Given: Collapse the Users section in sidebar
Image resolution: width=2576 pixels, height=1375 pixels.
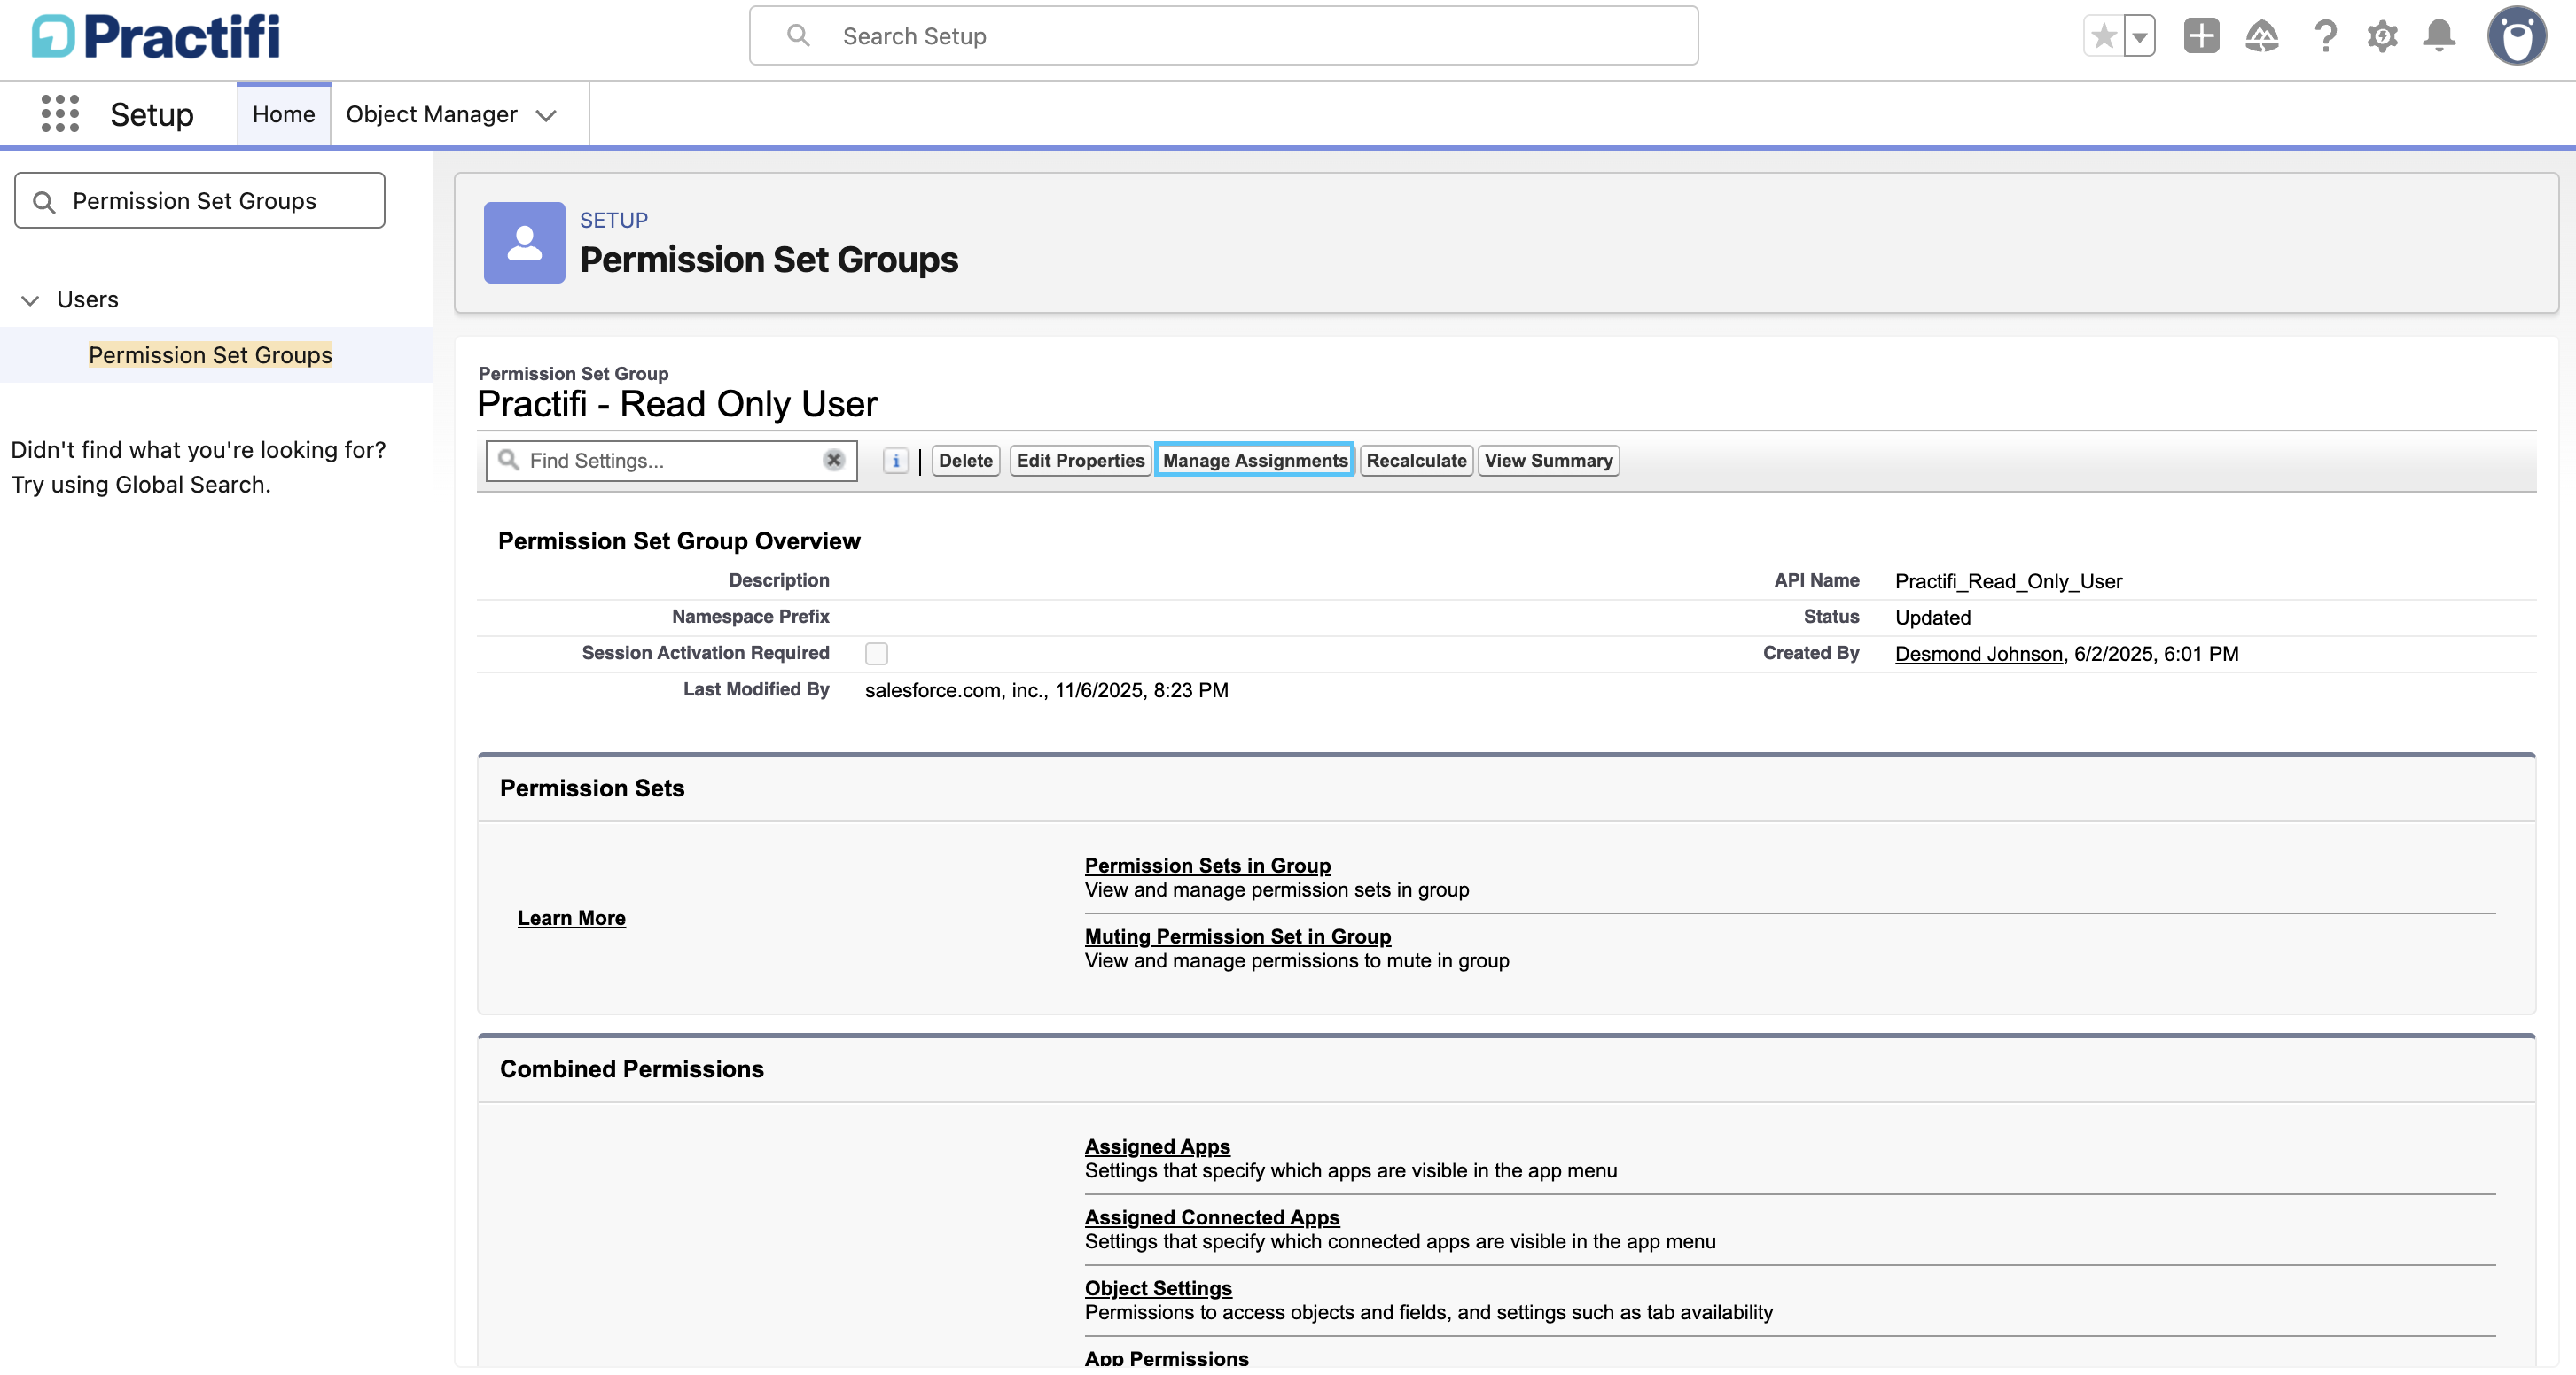Looking at the screenshot, I should [30, 299].
